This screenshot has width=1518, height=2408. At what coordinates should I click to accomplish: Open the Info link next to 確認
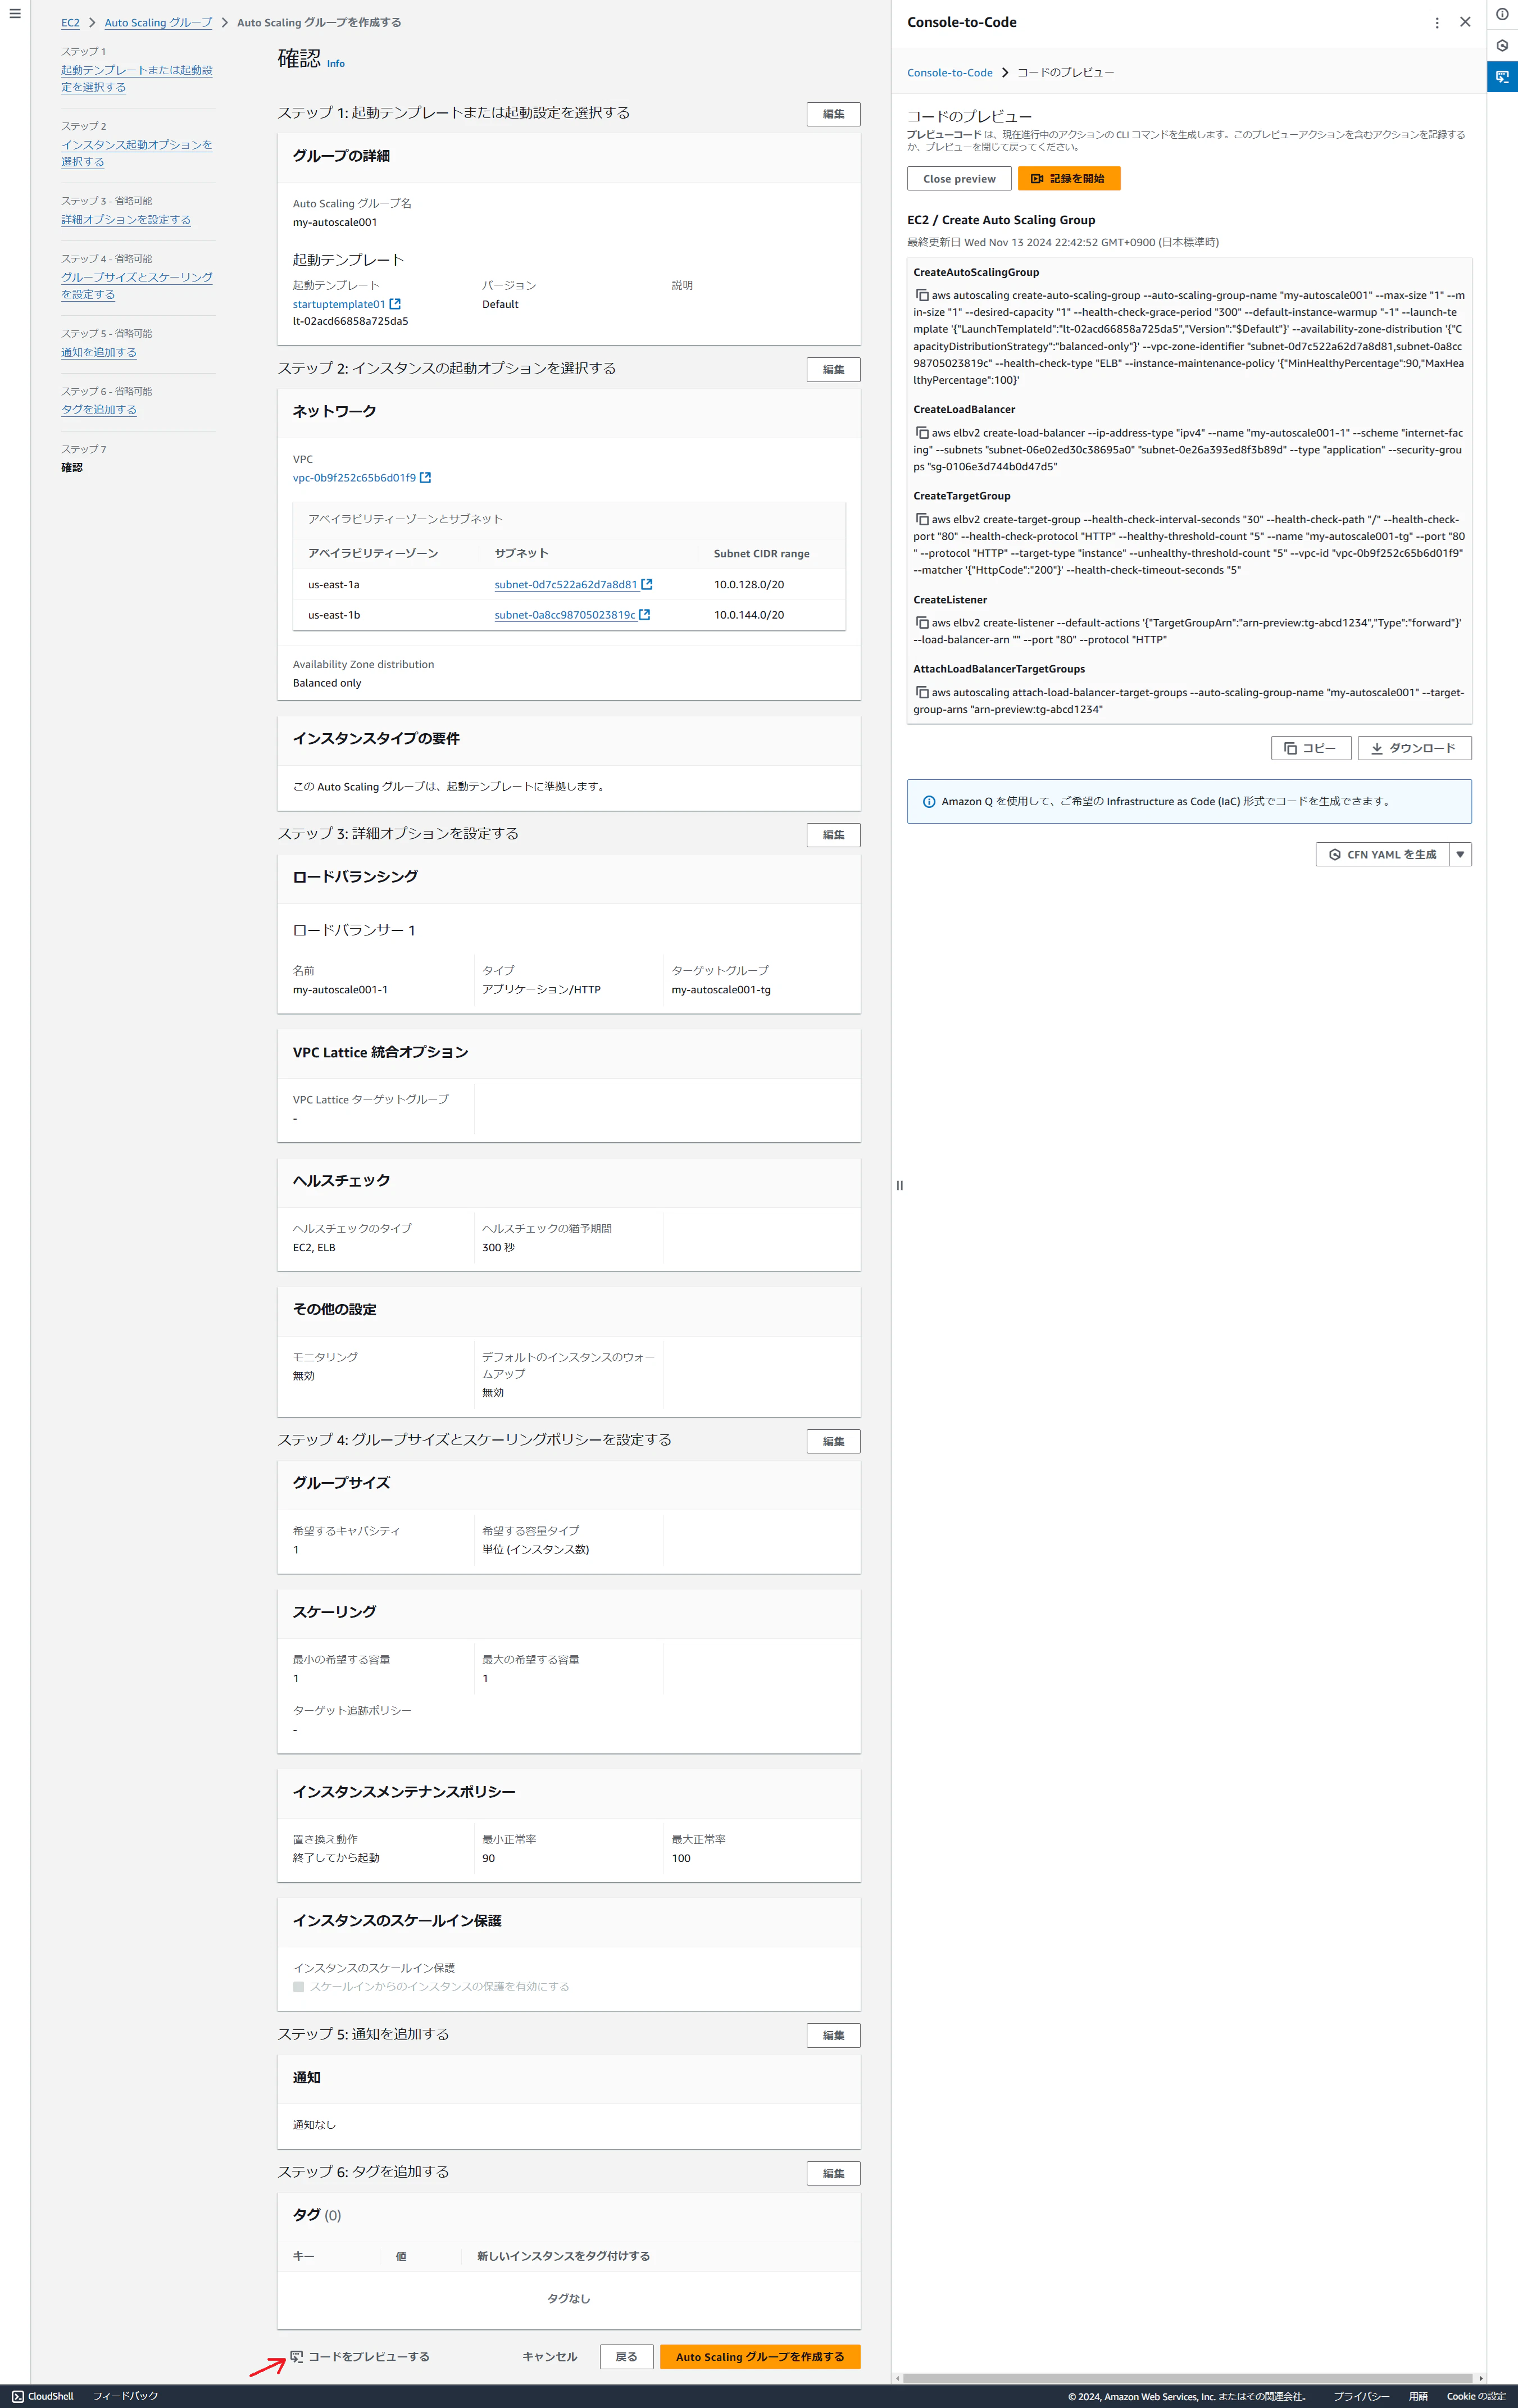336,64
